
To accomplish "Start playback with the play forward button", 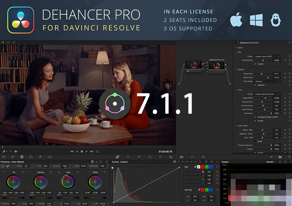I will 86,152.
